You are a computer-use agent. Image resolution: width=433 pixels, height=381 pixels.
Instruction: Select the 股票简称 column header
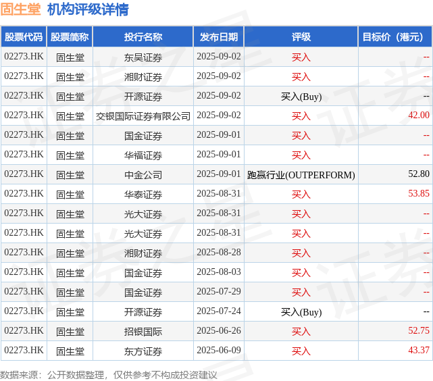click(x=70, y=36)
